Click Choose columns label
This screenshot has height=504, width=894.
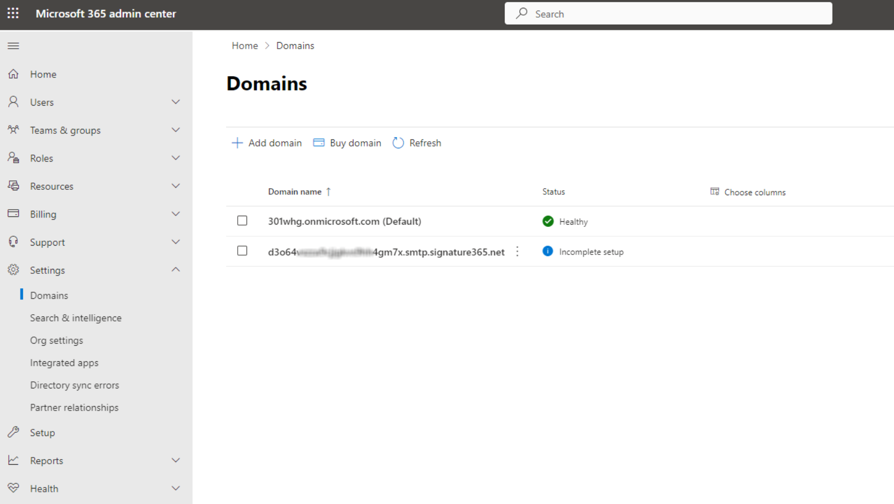(x=755, y=192)
